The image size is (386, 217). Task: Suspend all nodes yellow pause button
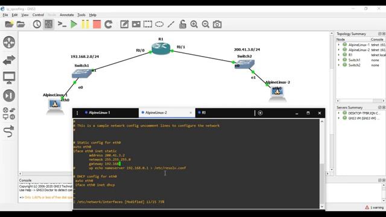click(x=85, y=24)
